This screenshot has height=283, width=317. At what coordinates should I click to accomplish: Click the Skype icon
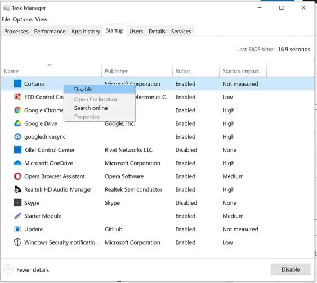pyautogui.click(x=17, y=202)
